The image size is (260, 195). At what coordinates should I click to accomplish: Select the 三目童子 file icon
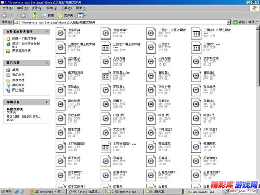60,61
